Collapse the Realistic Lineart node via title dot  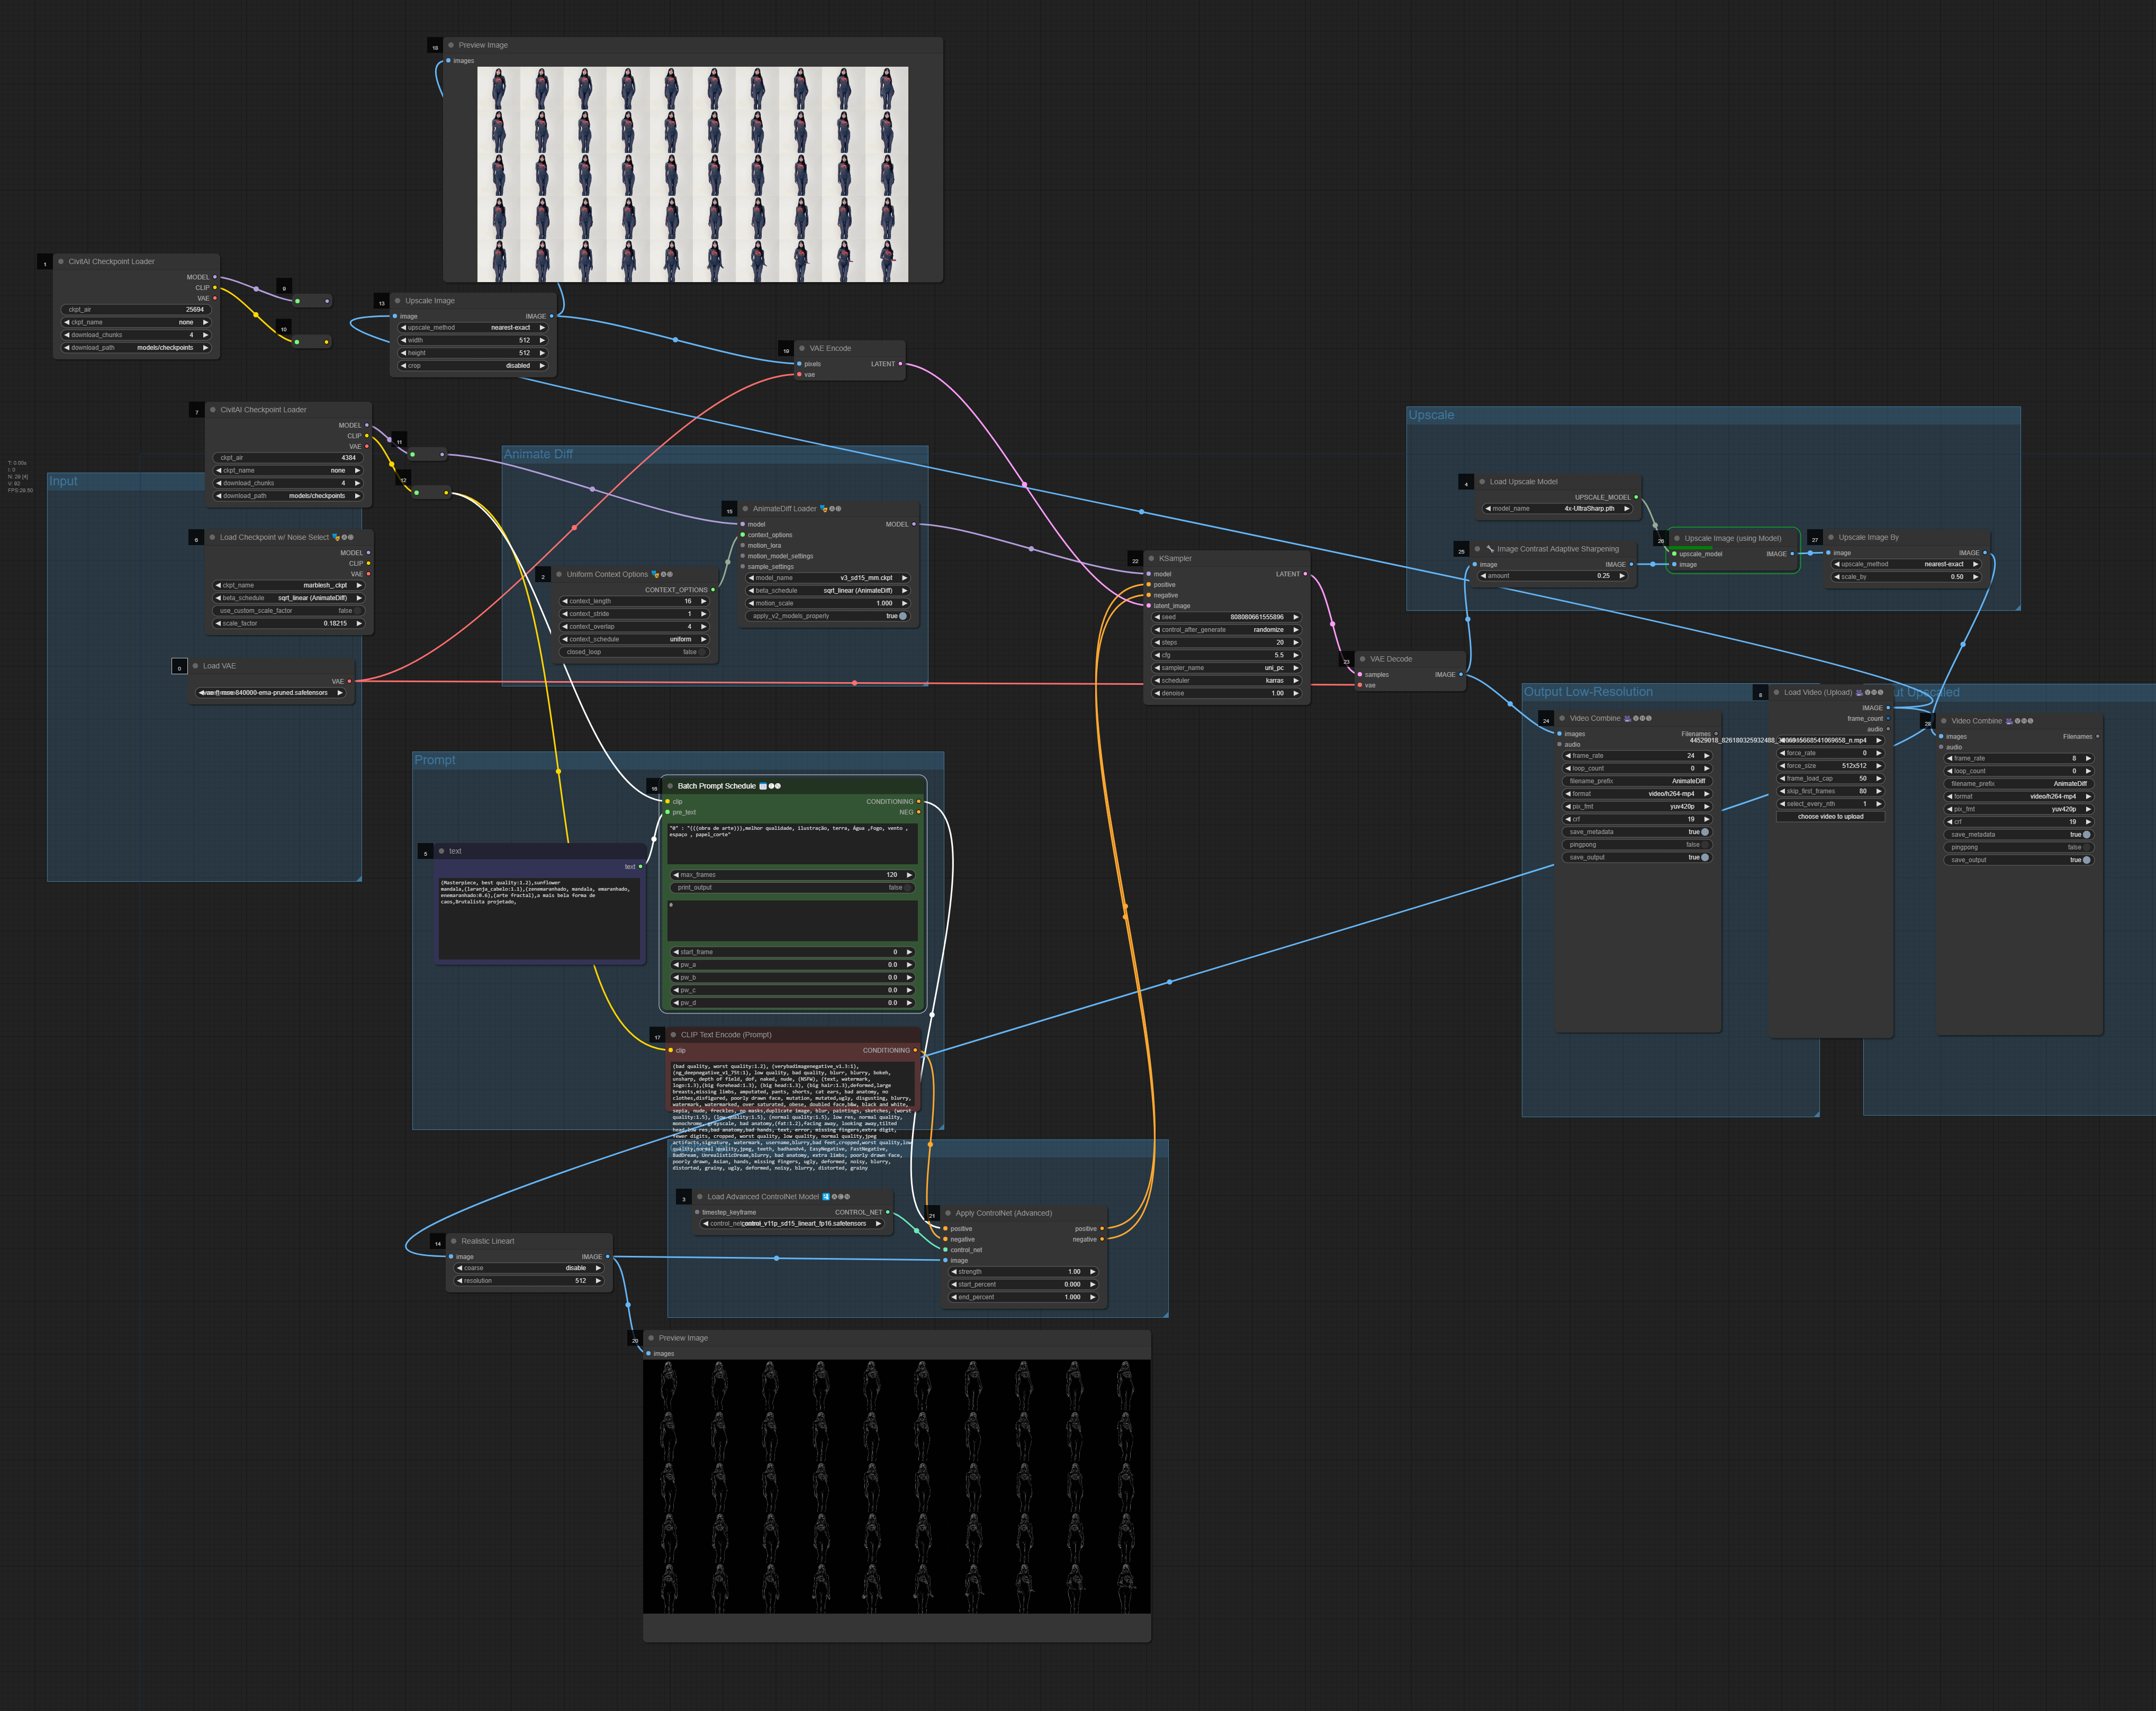click(x=453, y=1241)
